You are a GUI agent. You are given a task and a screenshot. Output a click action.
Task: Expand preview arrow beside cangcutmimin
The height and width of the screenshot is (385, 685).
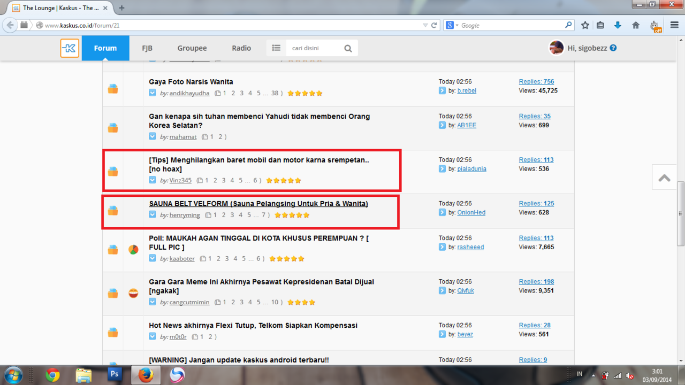pos(153,302)
